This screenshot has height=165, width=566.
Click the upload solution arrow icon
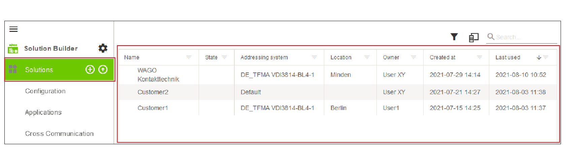103,69
